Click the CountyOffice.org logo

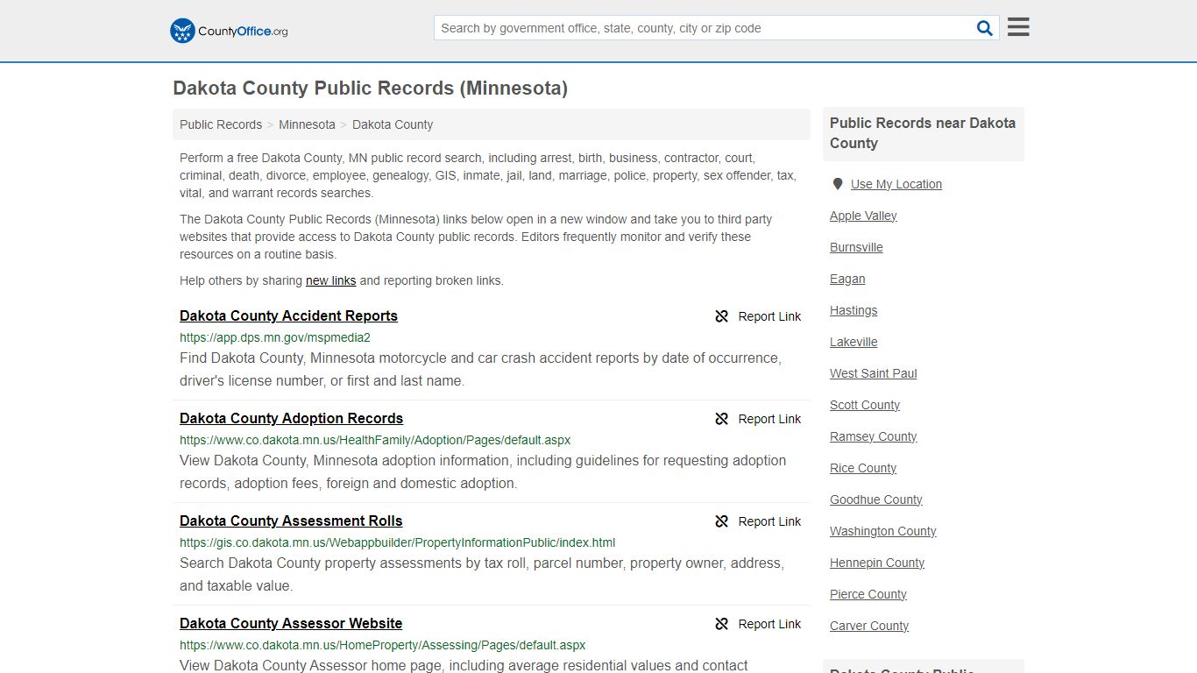pos(229,31)
